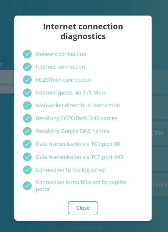Click the TCP port 443 check icon
The height and width of the screenshot is (232, 168).
27,157
